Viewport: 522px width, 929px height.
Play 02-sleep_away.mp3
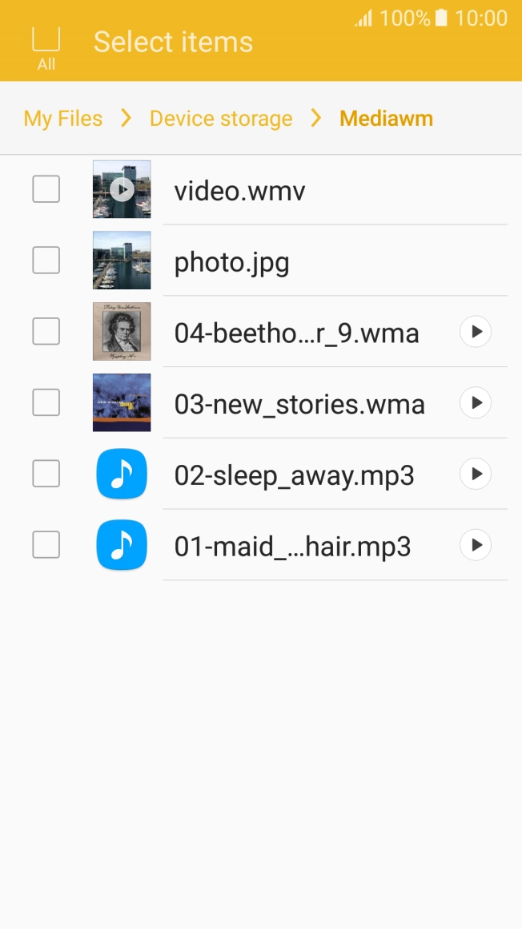[474, 474]
